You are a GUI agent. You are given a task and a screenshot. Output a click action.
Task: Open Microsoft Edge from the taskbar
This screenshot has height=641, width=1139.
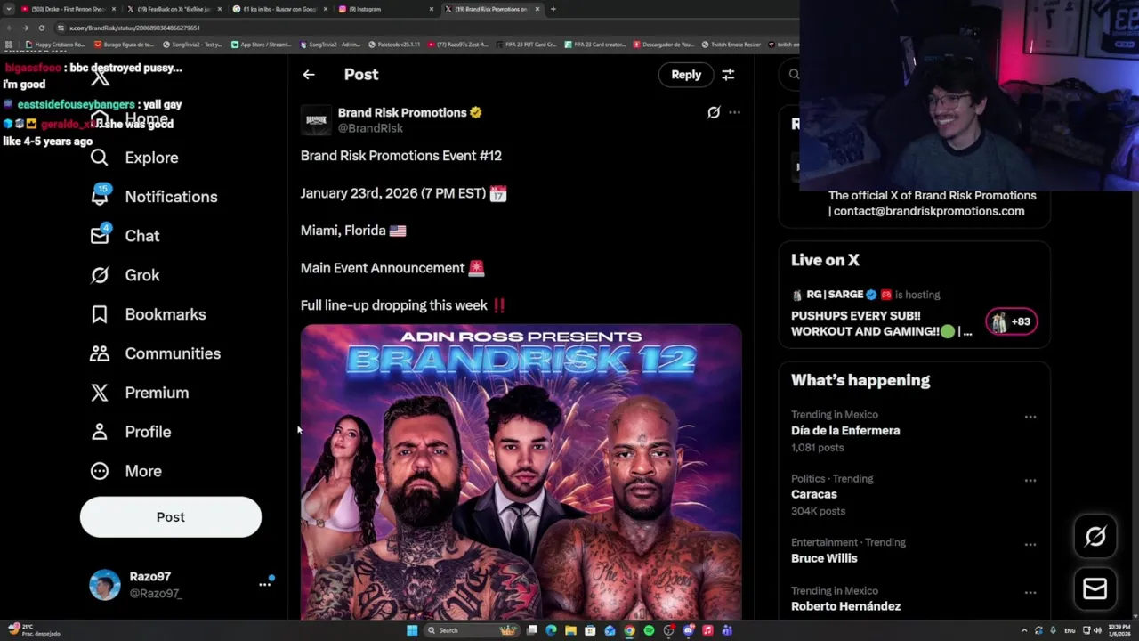(551, 630)
